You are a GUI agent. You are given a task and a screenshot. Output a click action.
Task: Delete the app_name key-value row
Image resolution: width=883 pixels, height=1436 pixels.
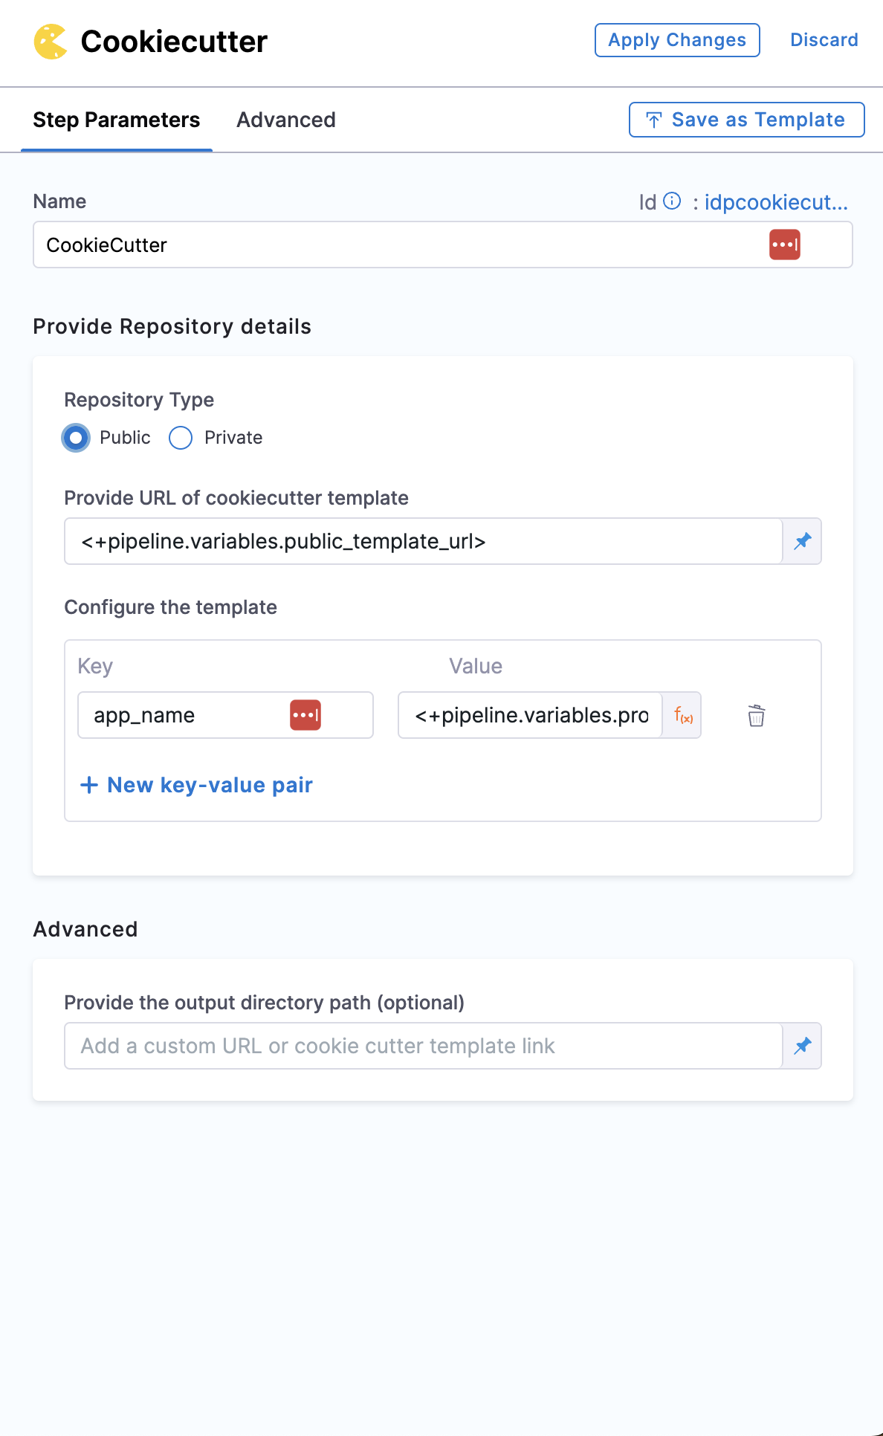coord(756,716)
